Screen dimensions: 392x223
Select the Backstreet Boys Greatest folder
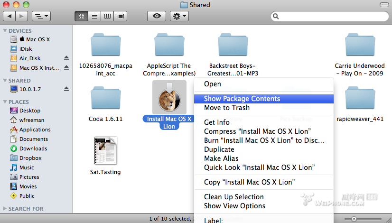233,45
